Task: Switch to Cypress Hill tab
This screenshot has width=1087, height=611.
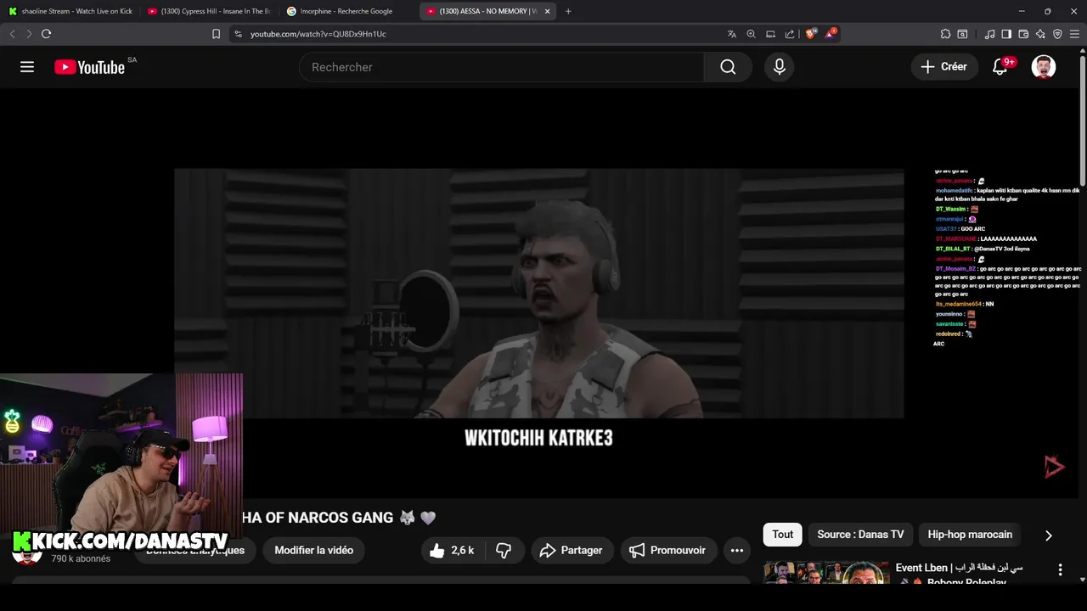Action: (x=209, y=11)
